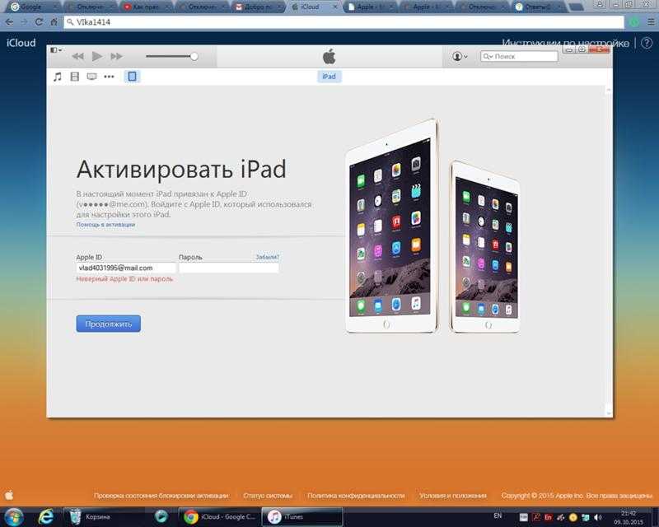Close the iCloud browser tab
Viewport: 659px width, 527px height.
pos(335,7)
